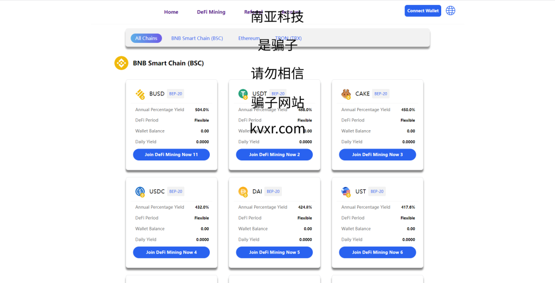Click the Connect Wallet button
555x283 pixels.
pyautogui.click(x=423, y=11)
